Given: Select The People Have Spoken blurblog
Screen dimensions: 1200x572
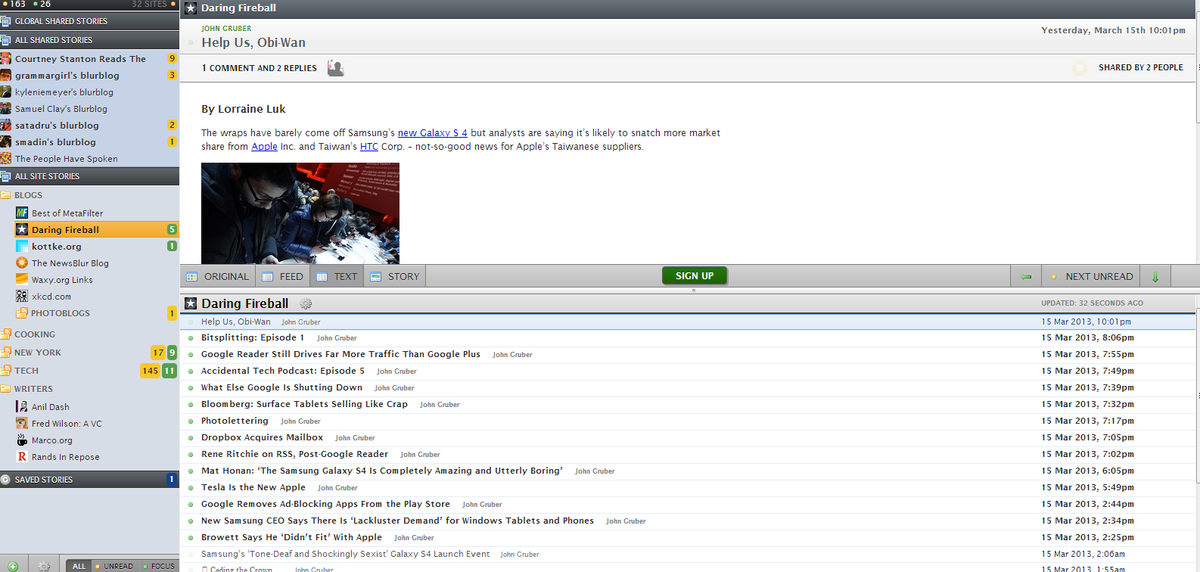Looking at the screenshot, I should [89, 158].
